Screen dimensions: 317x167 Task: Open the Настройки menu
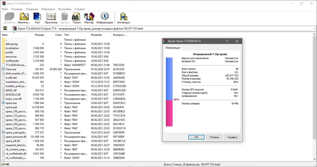pyautogui.click(x=65, y=9)
